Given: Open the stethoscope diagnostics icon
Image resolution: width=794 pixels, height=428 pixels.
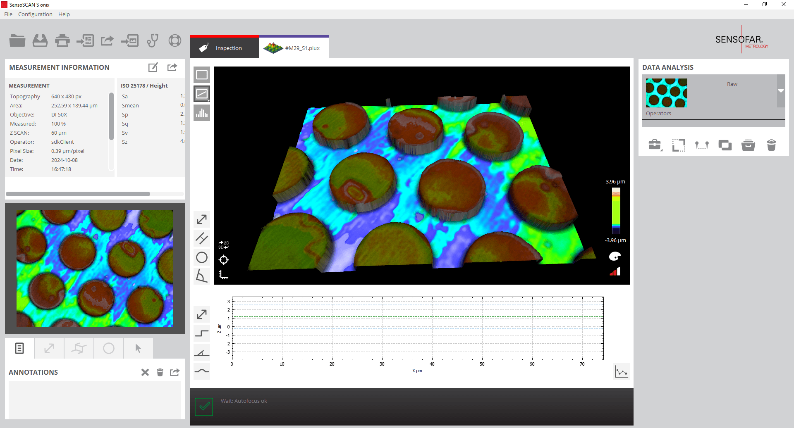Looking at the screenshot, I should pyautogui.click(x=153, y=40).
